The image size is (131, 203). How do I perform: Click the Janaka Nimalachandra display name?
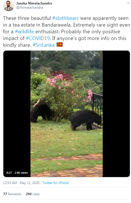(x=34, y=3)
